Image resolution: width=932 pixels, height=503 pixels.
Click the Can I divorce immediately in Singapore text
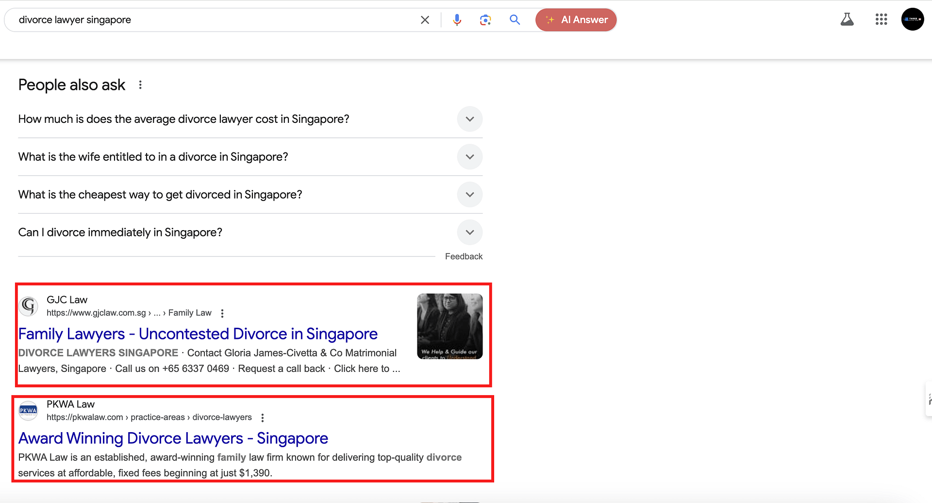point(120,233)
